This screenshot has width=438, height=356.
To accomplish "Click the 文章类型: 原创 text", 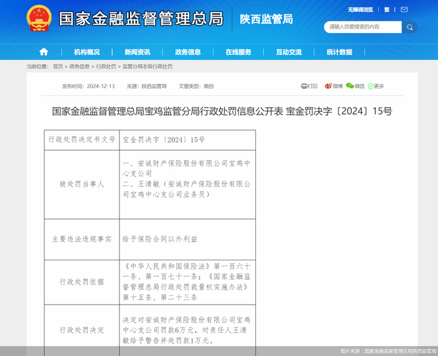I will pos(196,86).
